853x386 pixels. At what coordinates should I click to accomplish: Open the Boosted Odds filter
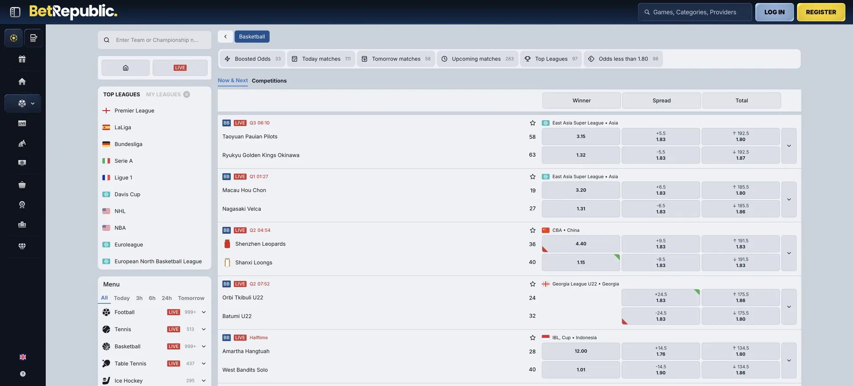click(x=253, y=59)
